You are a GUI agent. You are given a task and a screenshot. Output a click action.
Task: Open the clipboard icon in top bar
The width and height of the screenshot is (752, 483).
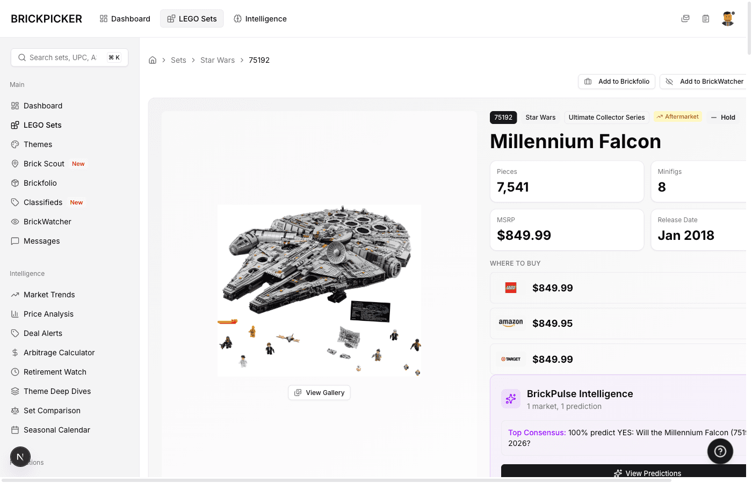tap(706, 18)
